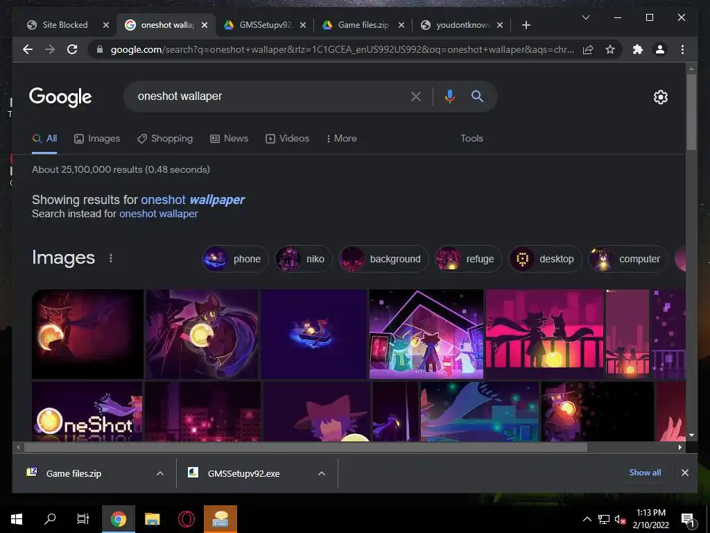The height and width of the screenshot is (533, 710).
Task: Open Task View on taskbar
Action: point(83,519)
